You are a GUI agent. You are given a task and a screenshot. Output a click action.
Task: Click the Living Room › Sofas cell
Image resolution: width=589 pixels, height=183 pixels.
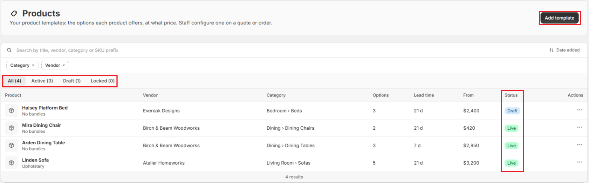(288, 163)
